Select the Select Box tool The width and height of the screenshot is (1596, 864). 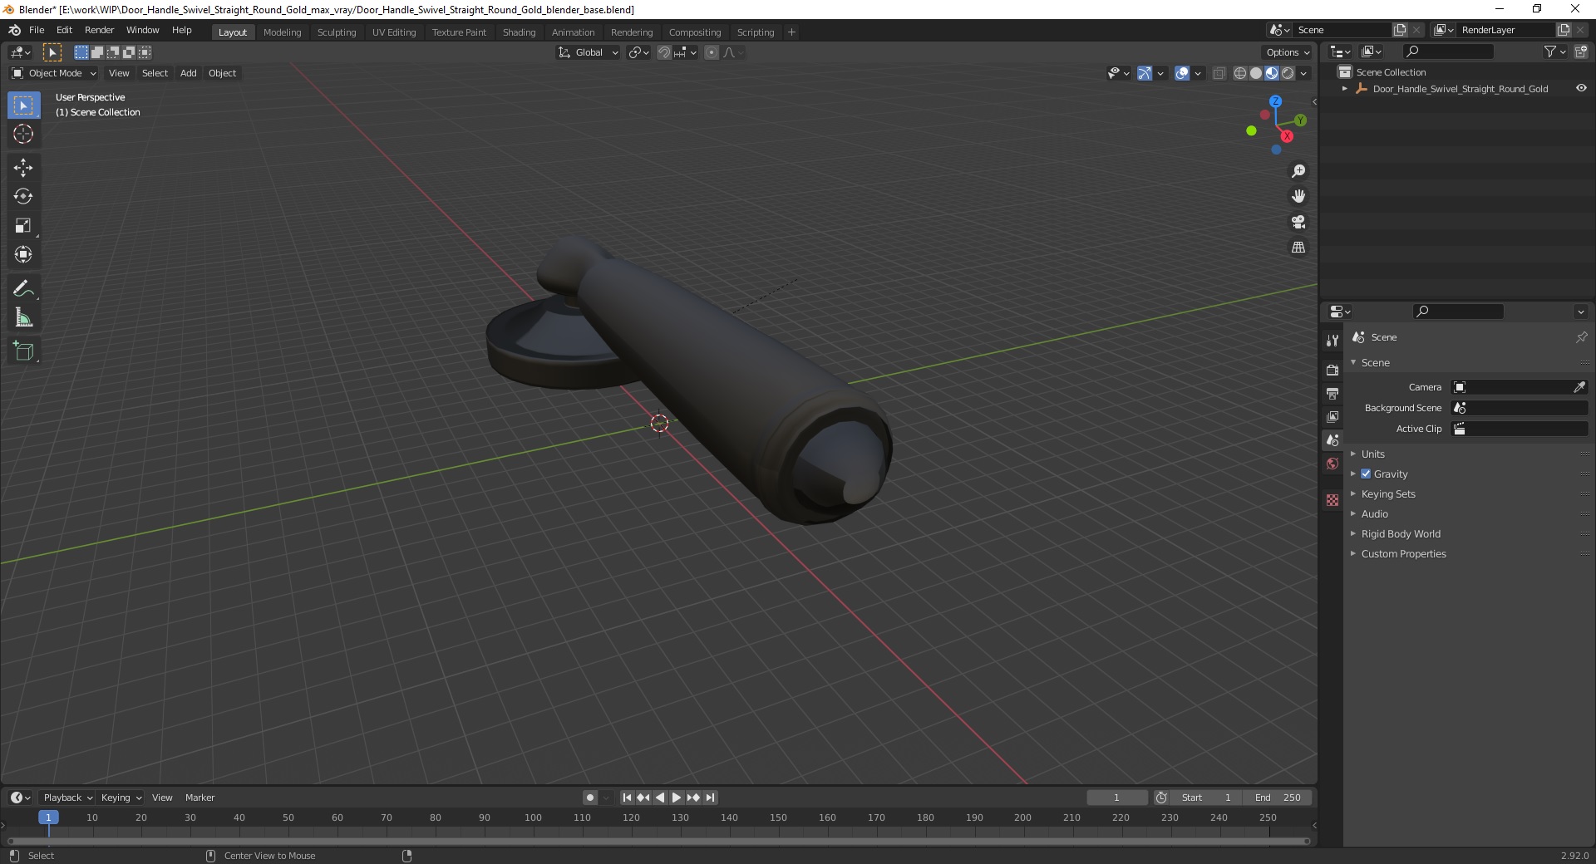coord(23,106)
